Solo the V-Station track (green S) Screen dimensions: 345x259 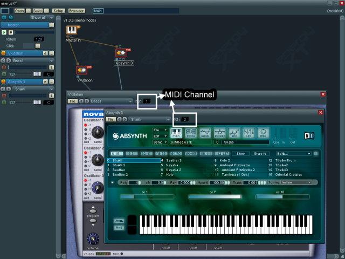point(4,74)
